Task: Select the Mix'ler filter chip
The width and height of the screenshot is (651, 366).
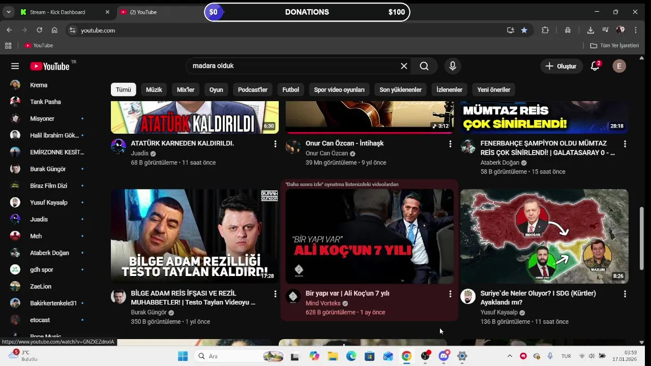Action: click(186, 89)
